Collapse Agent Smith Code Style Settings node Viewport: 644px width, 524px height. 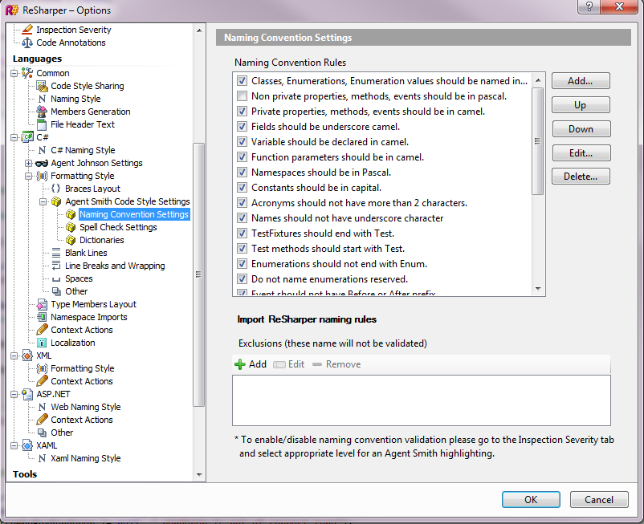point(43,201)
